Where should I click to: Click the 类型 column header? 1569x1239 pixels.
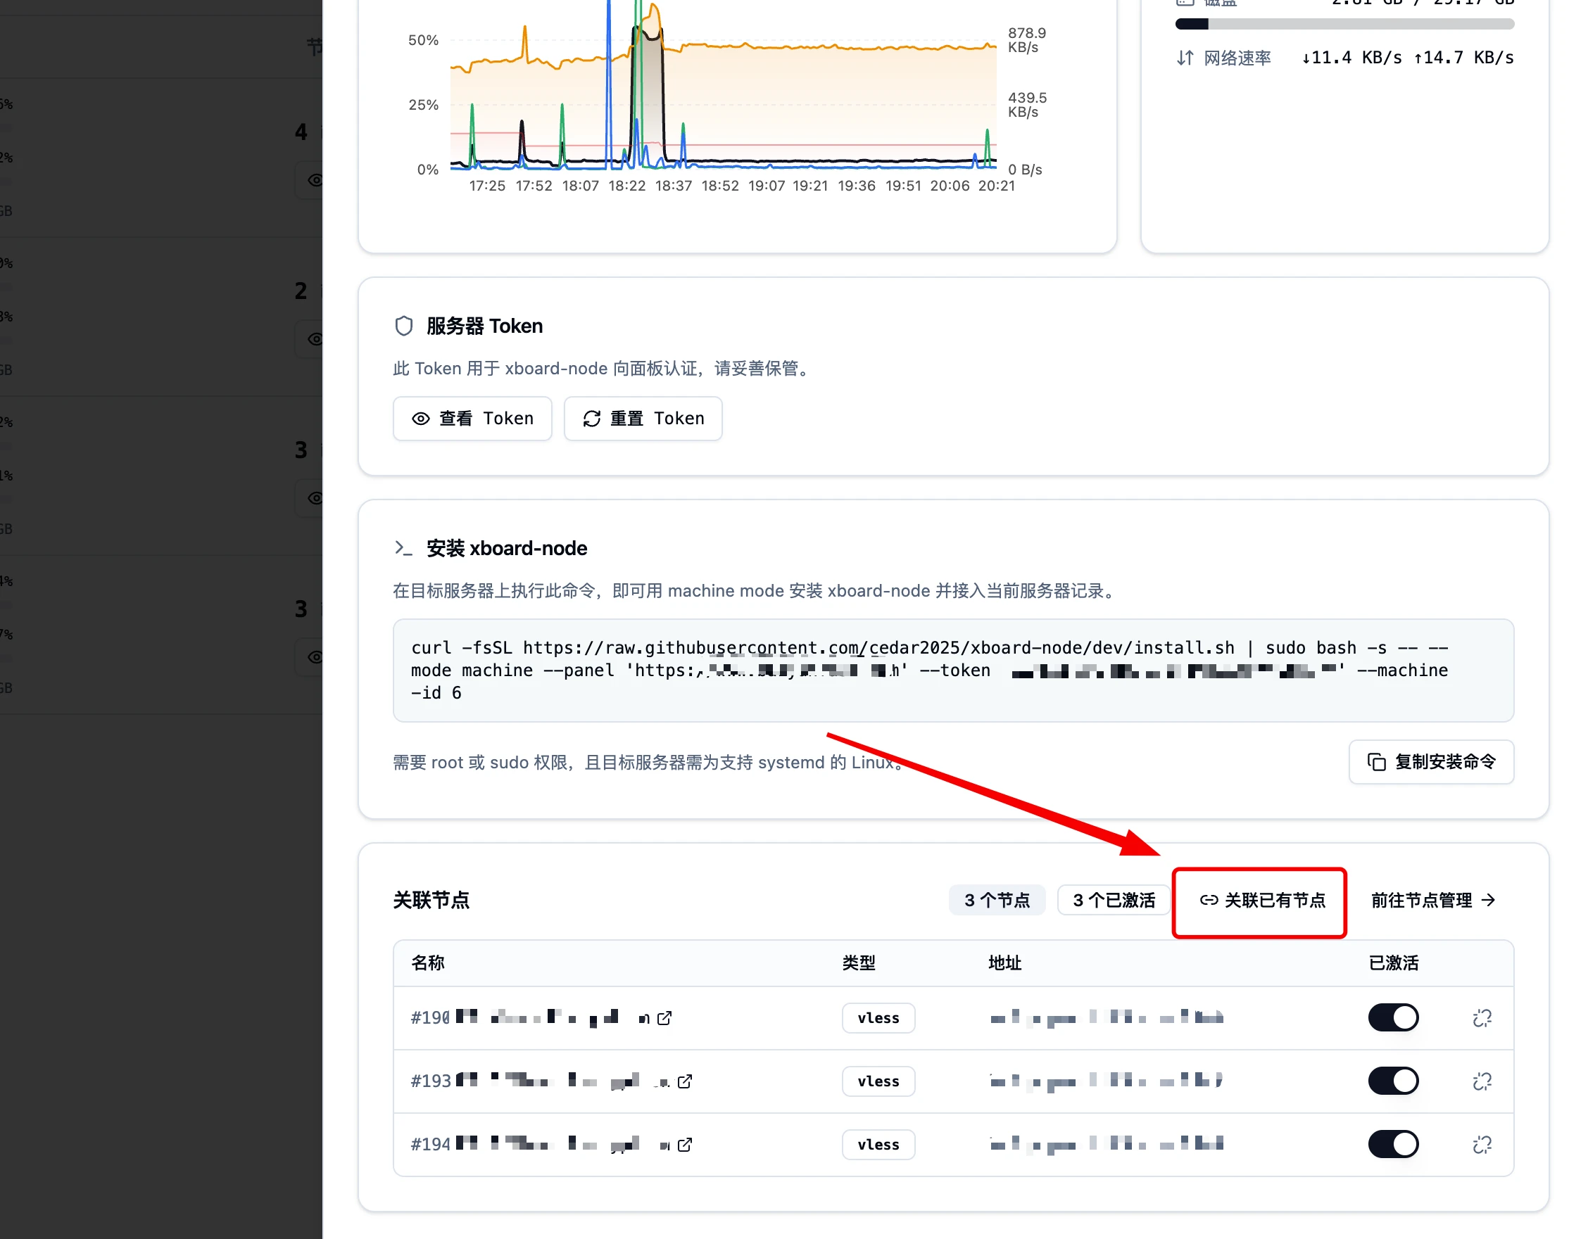(x=859, y=962)
